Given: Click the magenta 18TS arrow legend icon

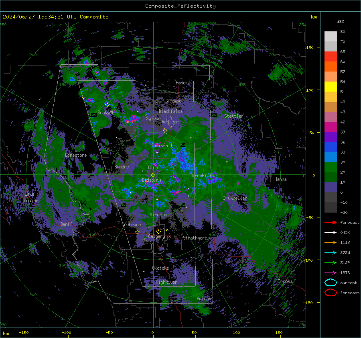Looking at the screenshot, I should click(x=331, y=273).
